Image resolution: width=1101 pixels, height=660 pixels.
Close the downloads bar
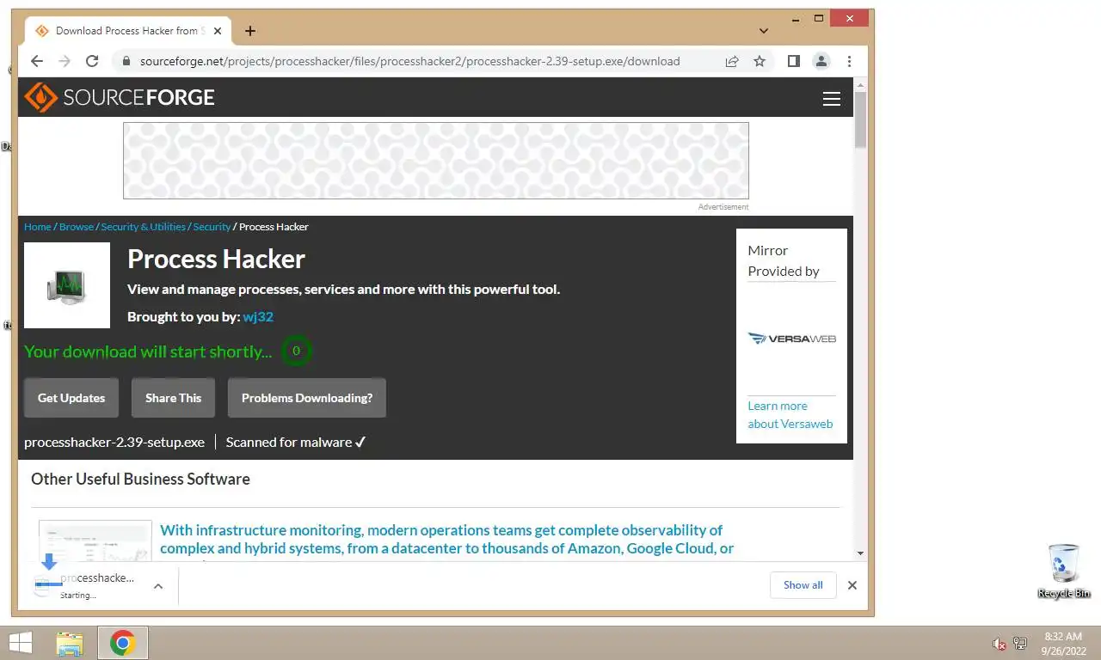(852, 585)
